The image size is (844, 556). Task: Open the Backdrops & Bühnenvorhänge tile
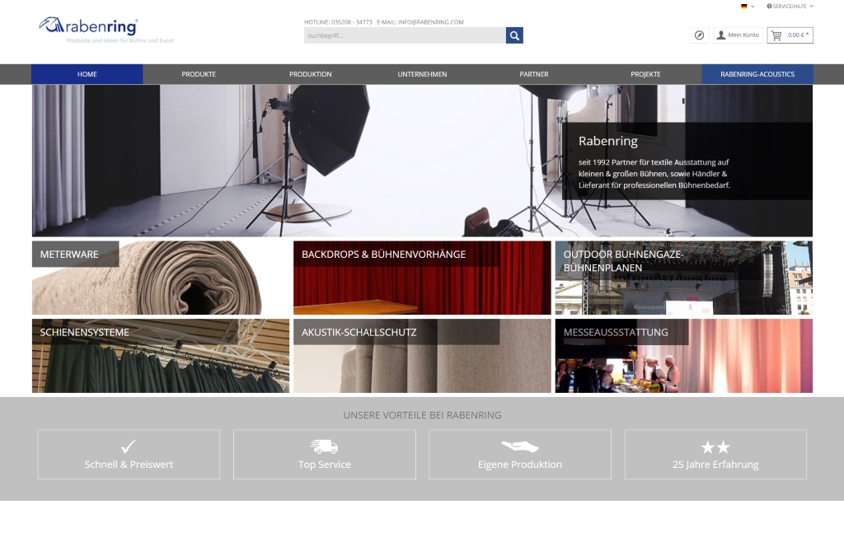(421, 278)
